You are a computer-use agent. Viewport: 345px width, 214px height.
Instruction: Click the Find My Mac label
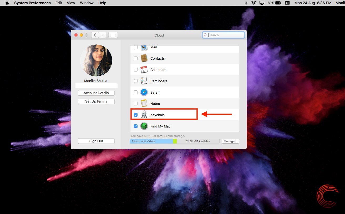(x=160, y=126)
